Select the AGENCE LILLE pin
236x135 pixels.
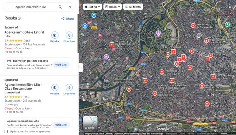[129, 89]
